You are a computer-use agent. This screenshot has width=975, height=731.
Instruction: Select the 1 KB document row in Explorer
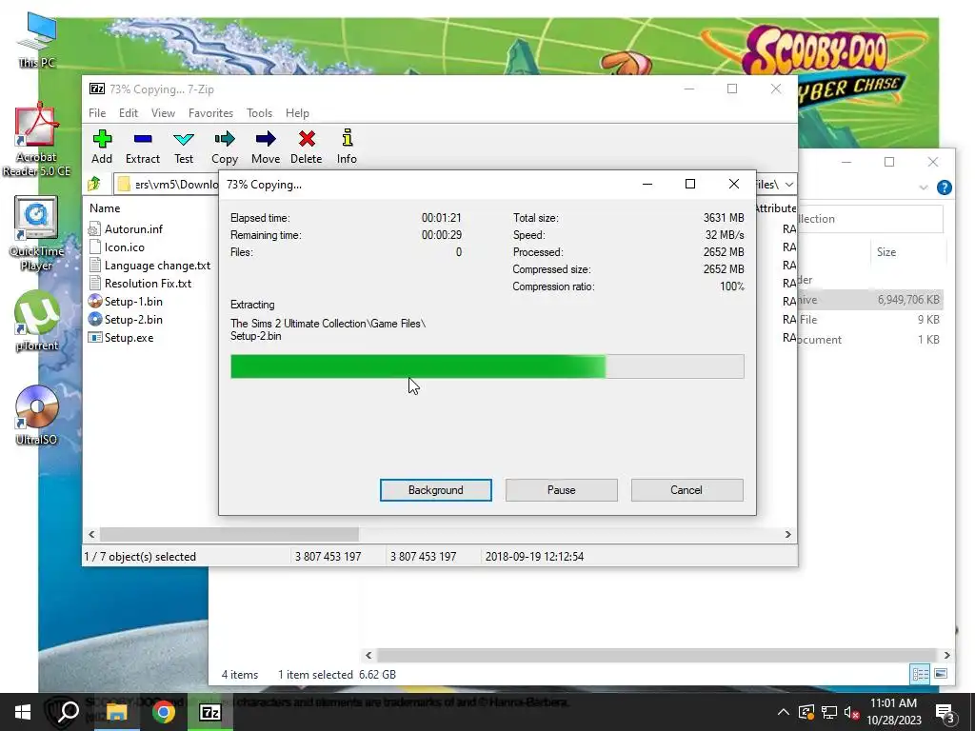pyautogui.click(x=870, y=340)
